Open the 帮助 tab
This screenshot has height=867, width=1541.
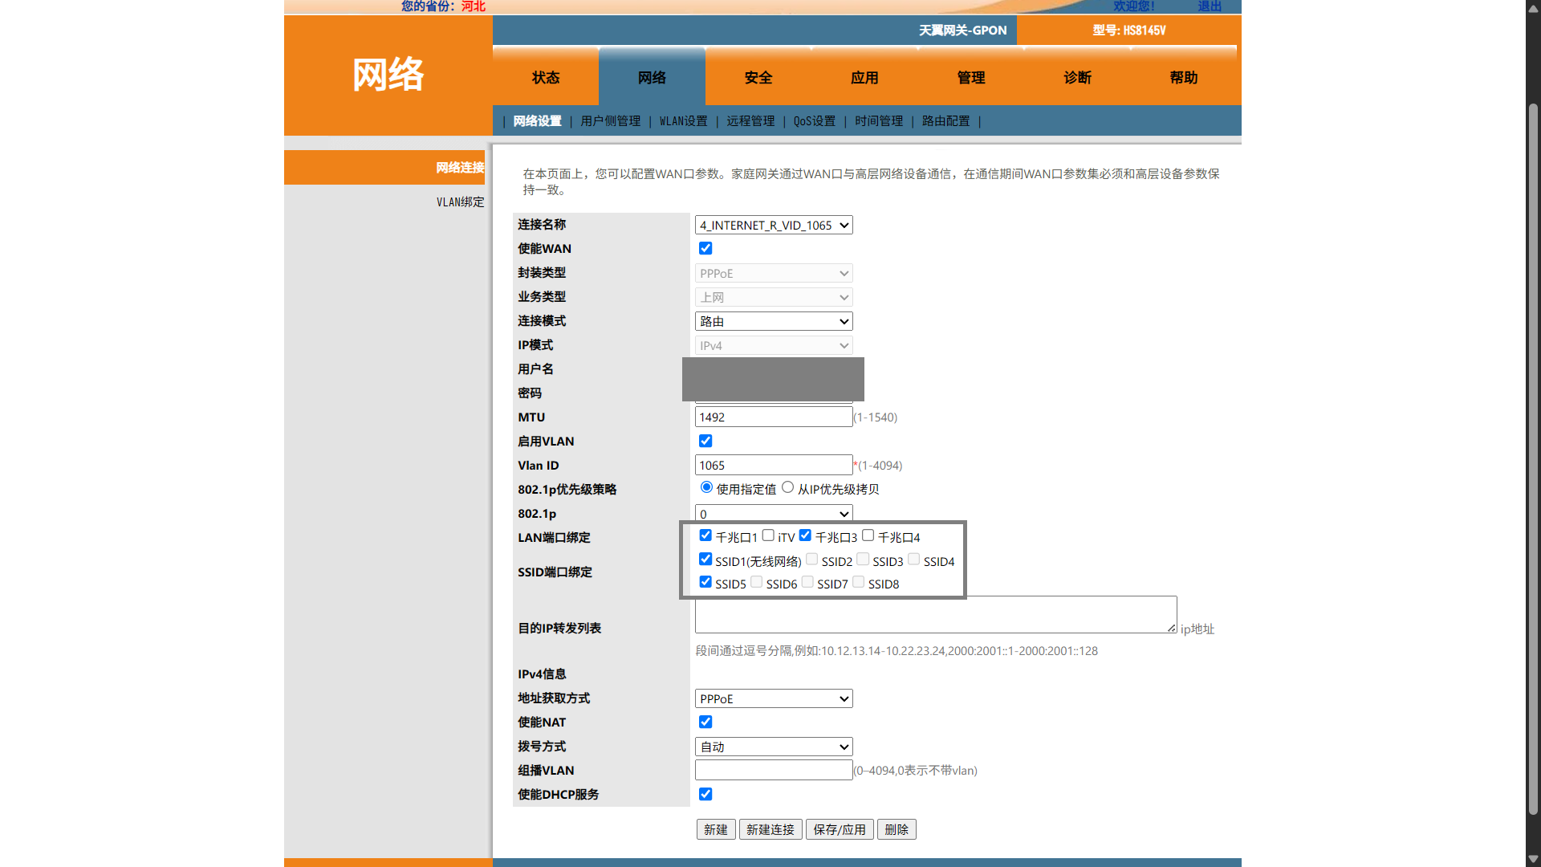click(1184, 77)
